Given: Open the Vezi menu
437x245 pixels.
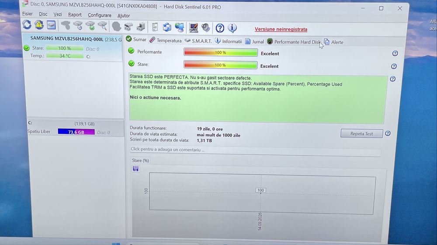Looking at the screenshot, I should click(x=58, y=14).
